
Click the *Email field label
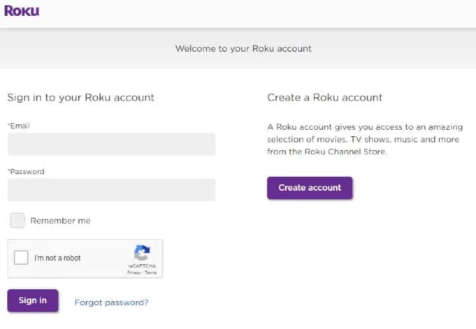19,126
